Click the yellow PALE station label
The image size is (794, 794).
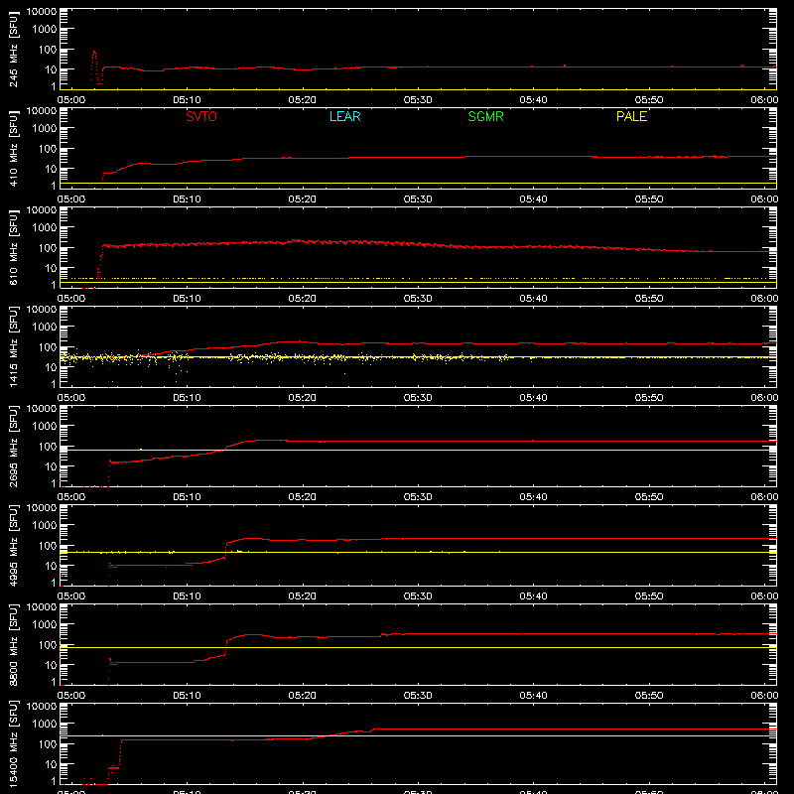click(631, 116)
